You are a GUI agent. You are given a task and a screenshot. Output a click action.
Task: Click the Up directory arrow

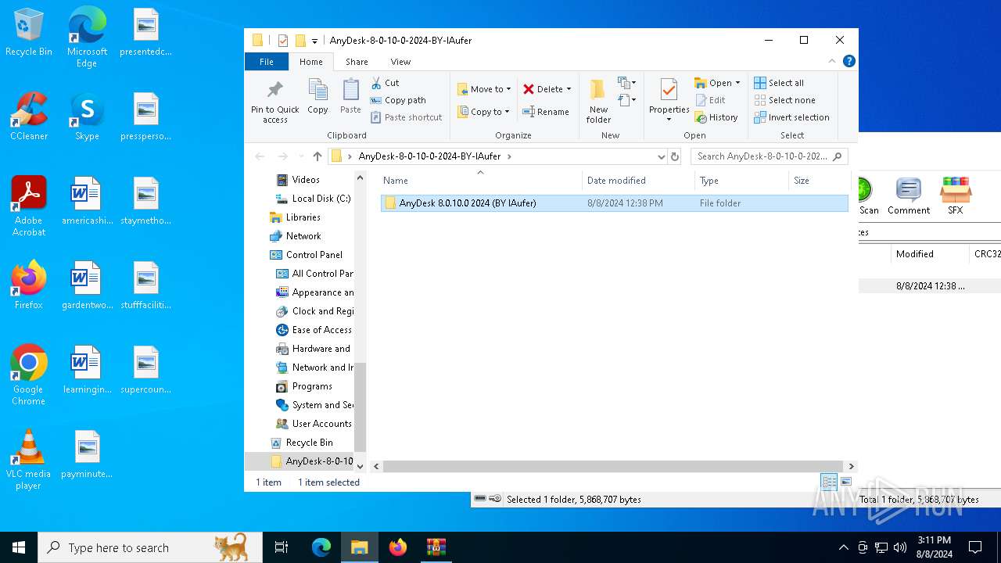click(317, 156)
